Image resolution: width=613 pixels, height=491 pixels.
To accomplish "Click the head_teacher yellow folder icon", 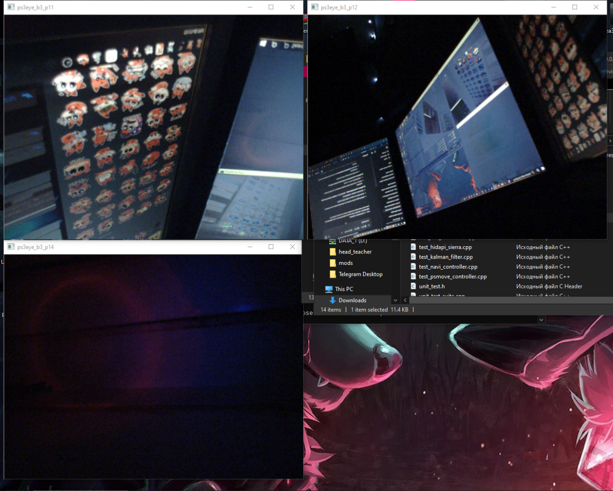I will pos(333,252).
